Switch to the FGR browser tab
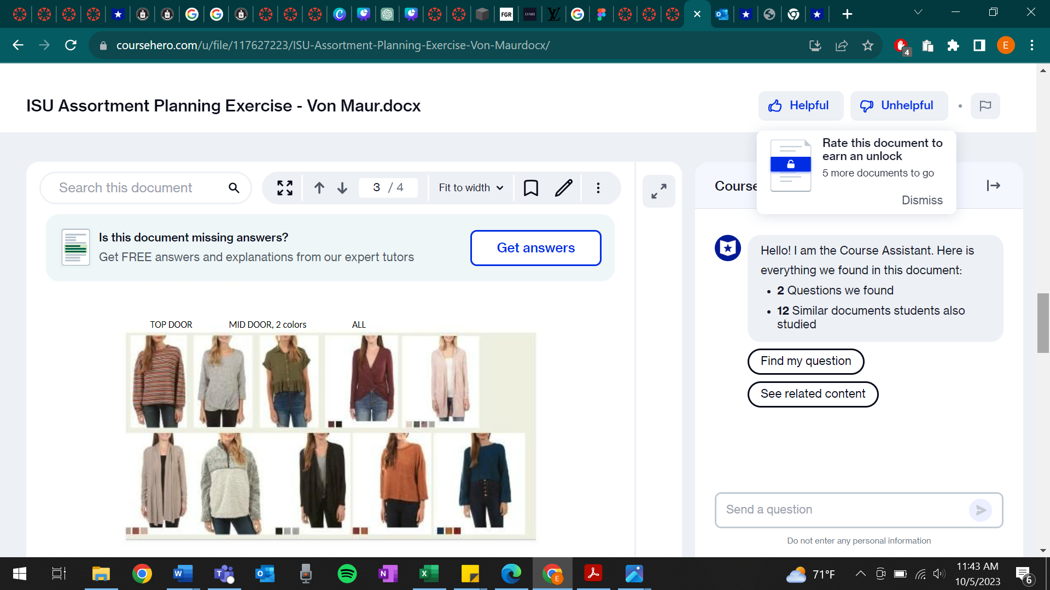 point(506,14)
